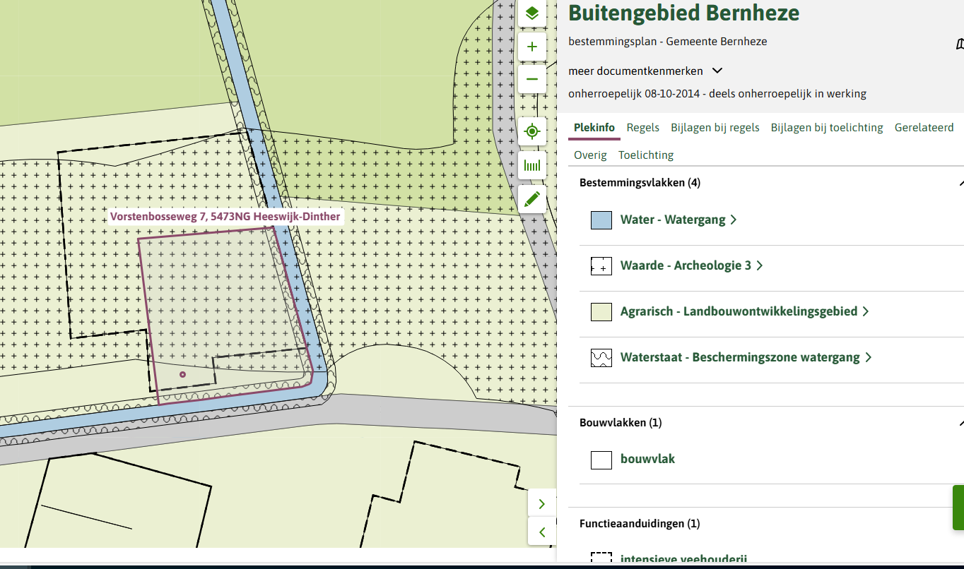This screenshot has width=964, height=569.
Task: Collapse the Bestemmingsvlakken (4) section
Action: click(x=960, y=183)
